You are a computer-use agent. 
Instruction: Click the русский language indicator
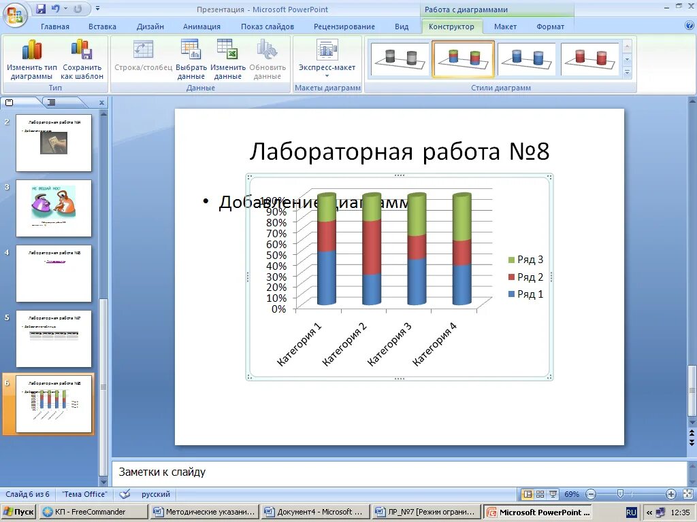pyautogui.click(x=156, y=494)
